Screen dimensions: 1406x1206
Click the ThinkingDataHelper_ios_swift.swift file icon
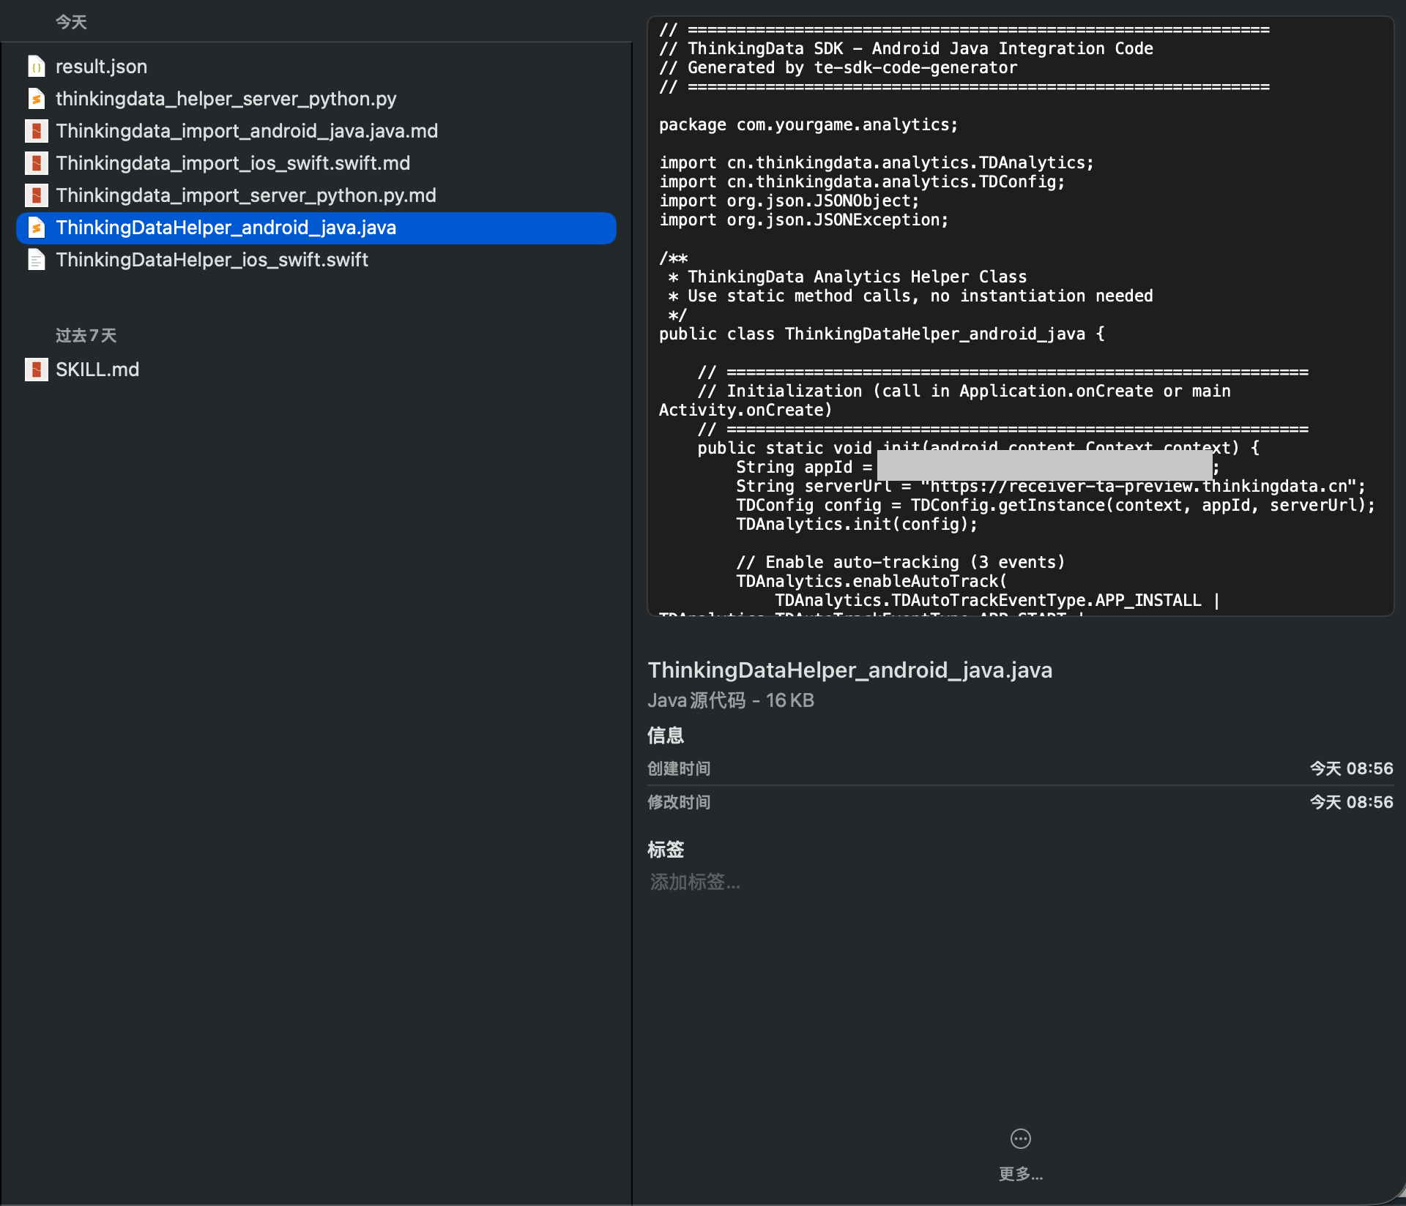(x=37, y=260)
